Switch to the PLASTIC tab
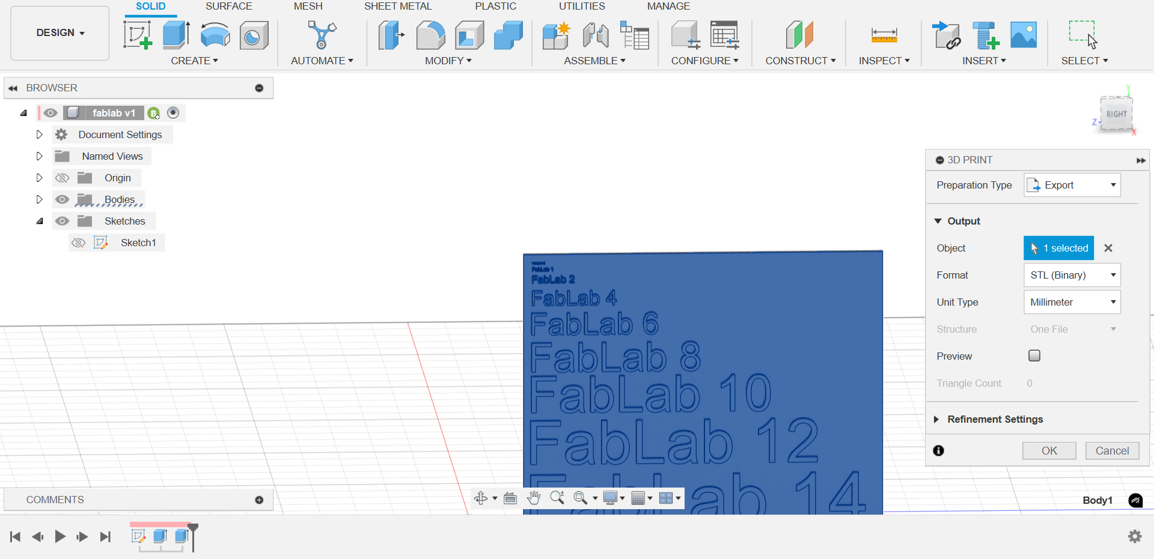 [x=495, y=7]
